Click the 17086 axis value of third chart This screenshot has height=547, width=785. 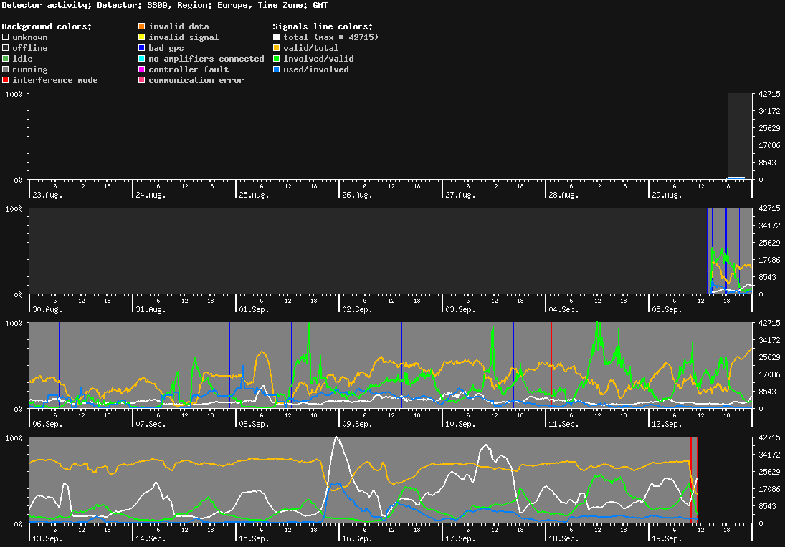pyautogui.click(x=769, y=374)
